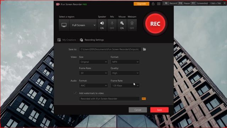227x128 pixels.
Task: Click the watermark text input field
Action: point(109,99)
